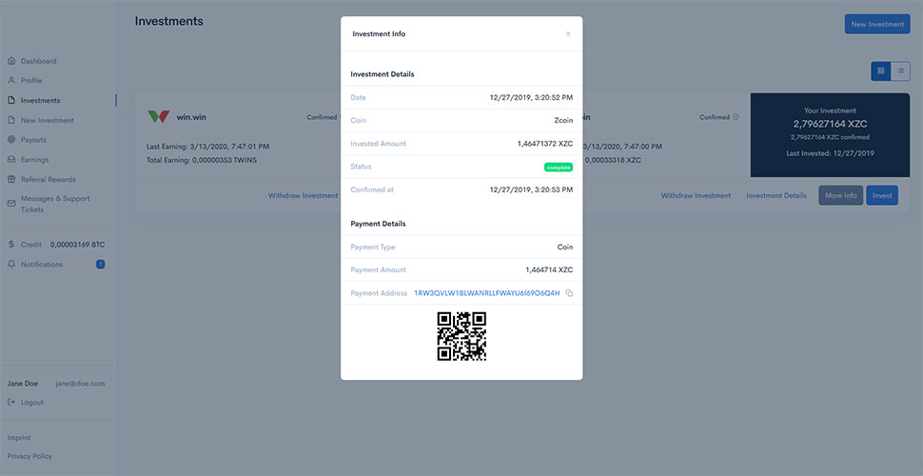Screen dimensions: 923x476
Task: Close the Investment Info modal
Action: [568, 33]
